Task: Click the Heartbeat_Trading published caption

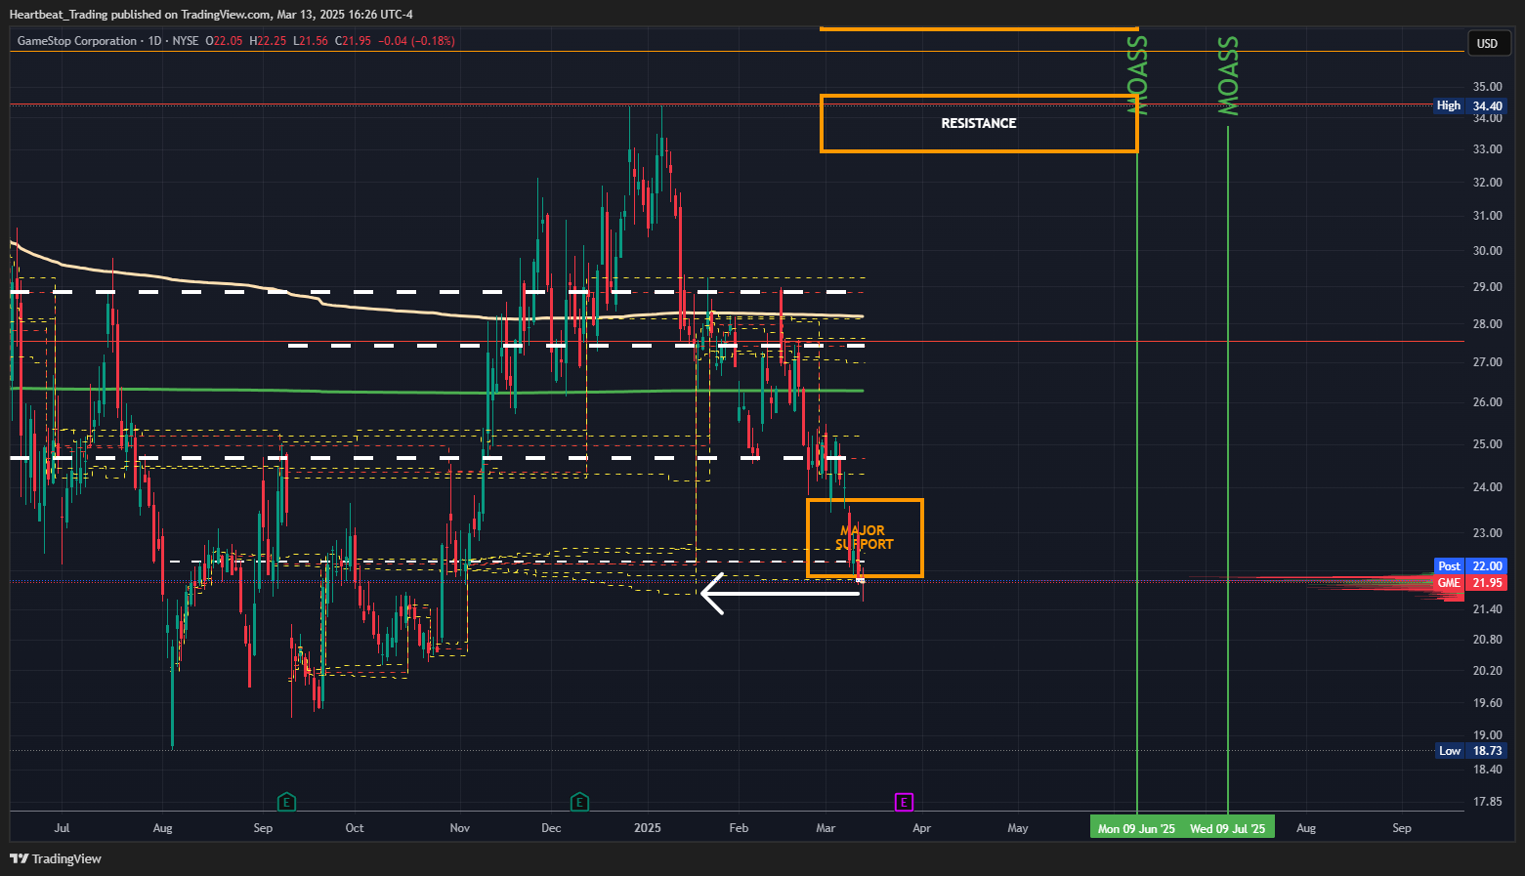Action: tap(211, 15)
